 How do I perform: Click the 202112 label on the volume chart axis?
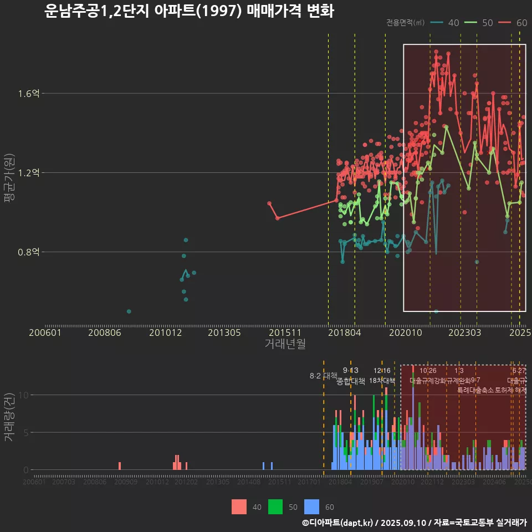(x=432, y=482)
